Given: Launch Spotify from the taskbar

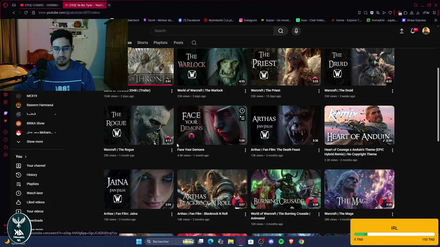Looking at the screenshot, I should (x=281, y=242).
